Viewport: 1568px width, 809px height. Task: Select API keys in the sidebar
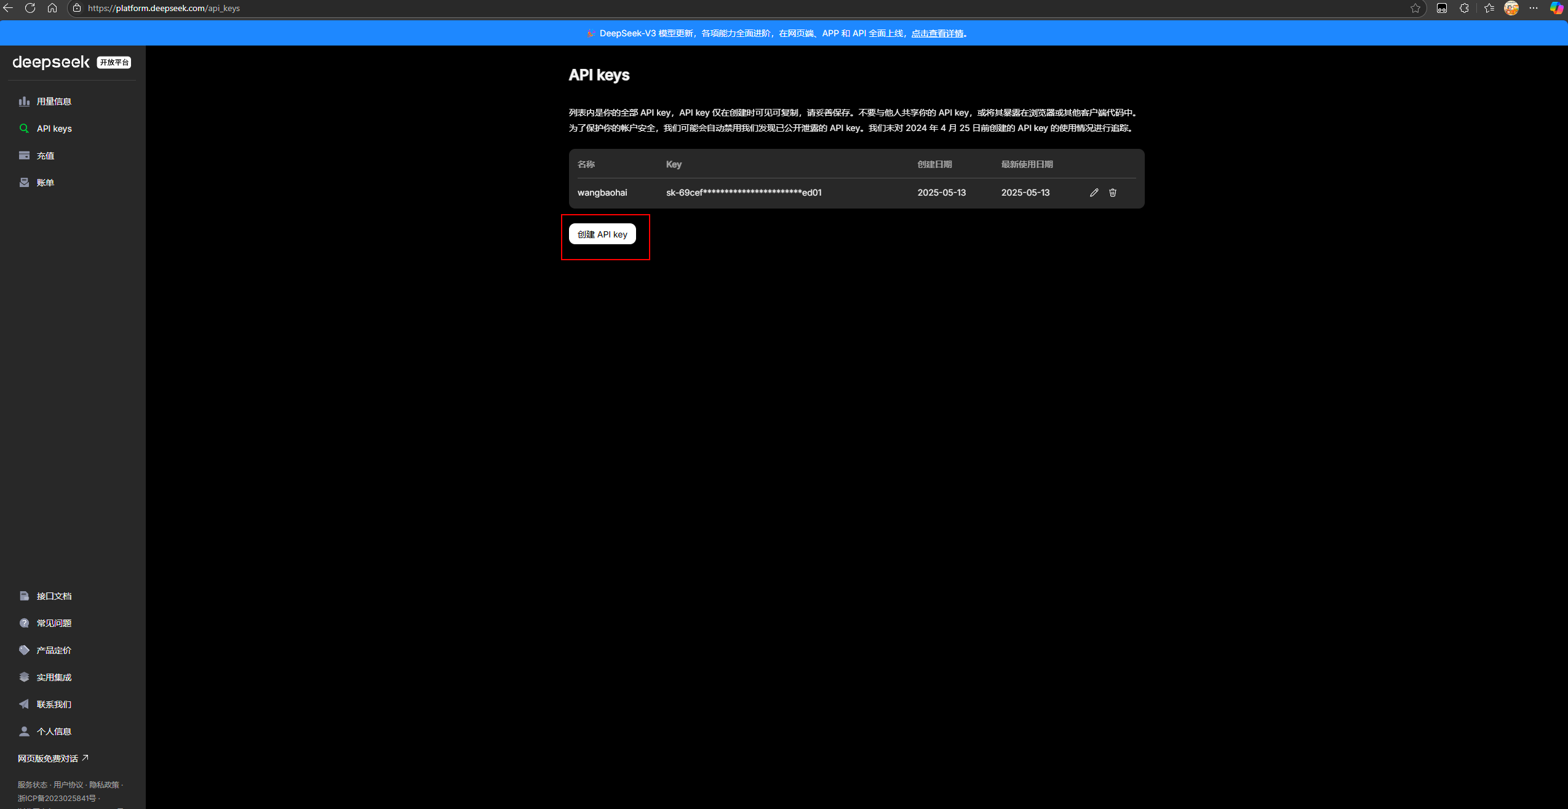click(54, 129)
